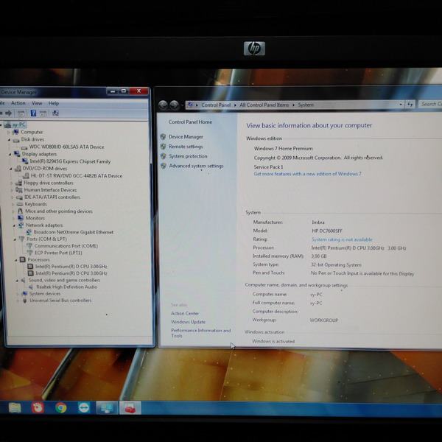
Task: Click System rating is not available link
Action: click(342, 239)
